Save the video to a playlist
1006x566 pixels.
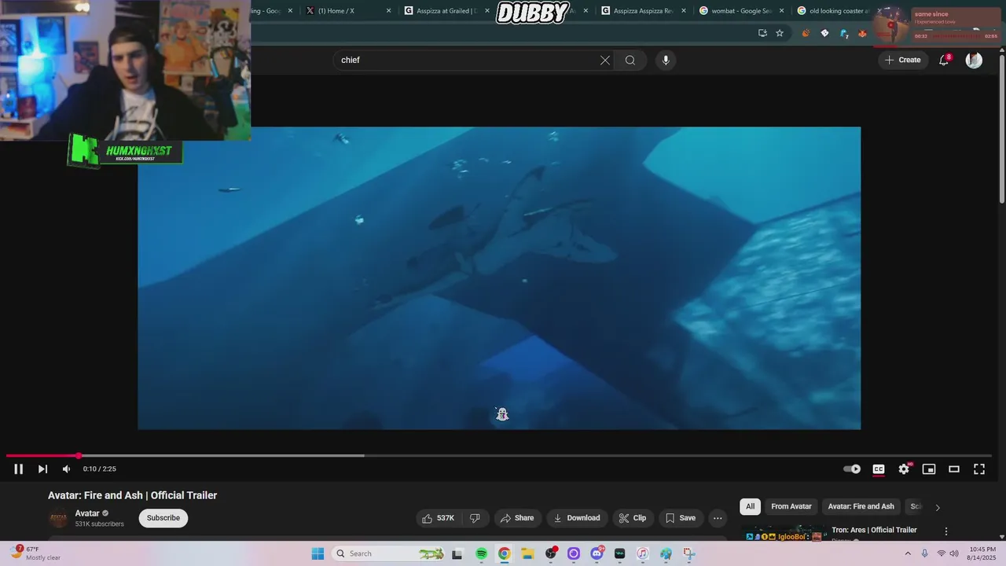pos(681,518)
